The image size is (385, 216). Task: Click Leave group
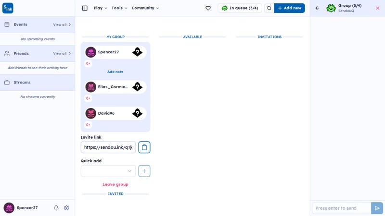tap(115, 184)
